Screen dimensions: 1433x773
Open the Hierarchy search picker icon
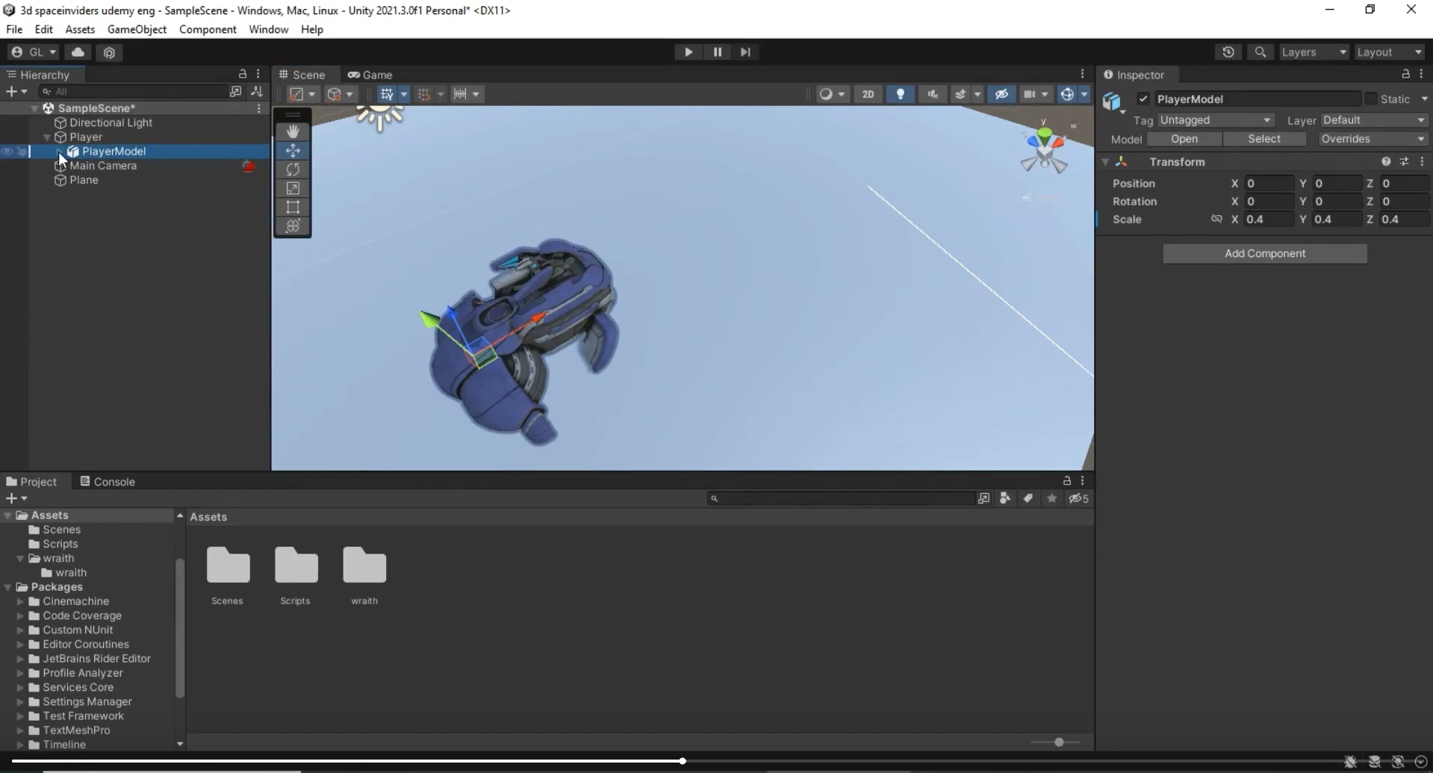tap(235, 91)
